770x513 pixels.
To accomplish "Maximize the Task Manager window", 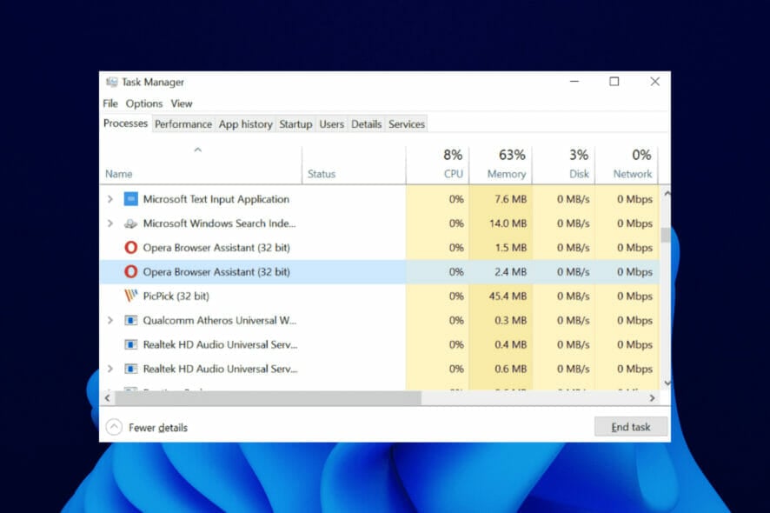I will pos(614,82).
